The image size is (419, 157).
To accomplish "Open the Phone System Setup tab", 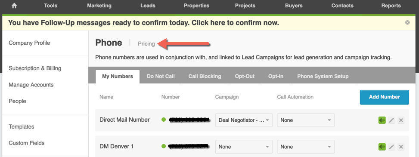I will tap(323, 77).
